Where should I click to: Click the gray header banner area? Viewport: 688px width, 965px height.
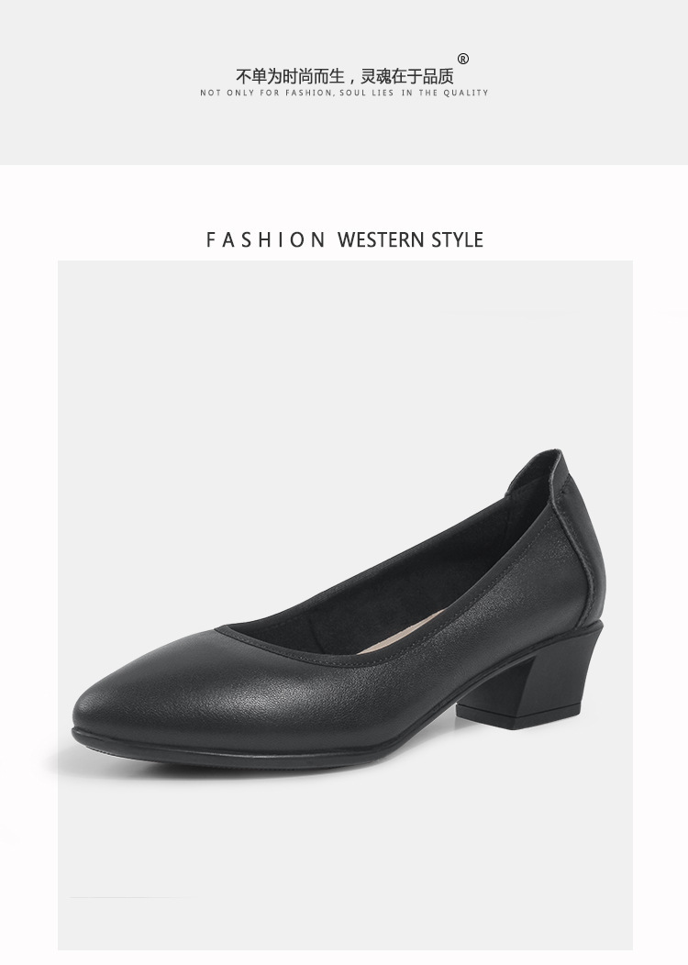(344, 83)
